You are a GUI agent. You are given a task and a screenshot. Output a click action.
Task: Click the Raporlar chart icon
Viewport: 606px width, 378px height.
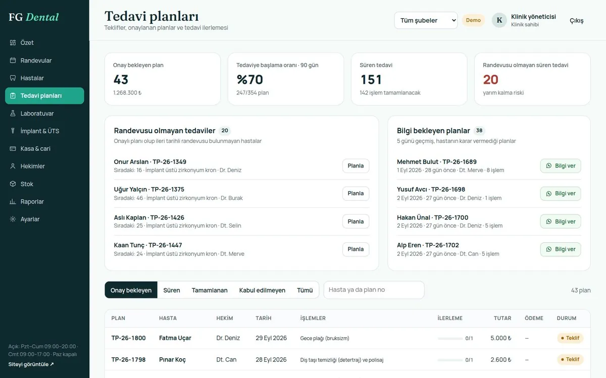tap(13, 201)
